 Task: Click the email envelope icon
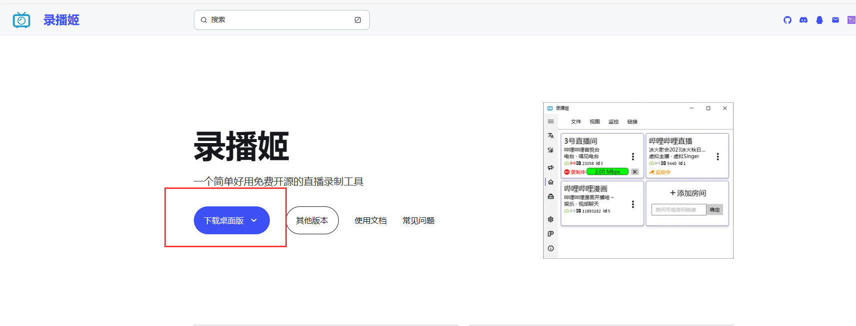(836, 20)
